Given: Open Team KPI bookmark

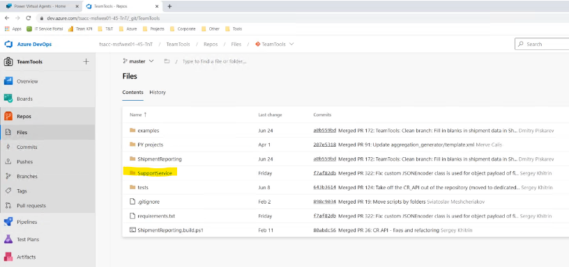Looking at the screenshot, I should [x=80, y=29].
